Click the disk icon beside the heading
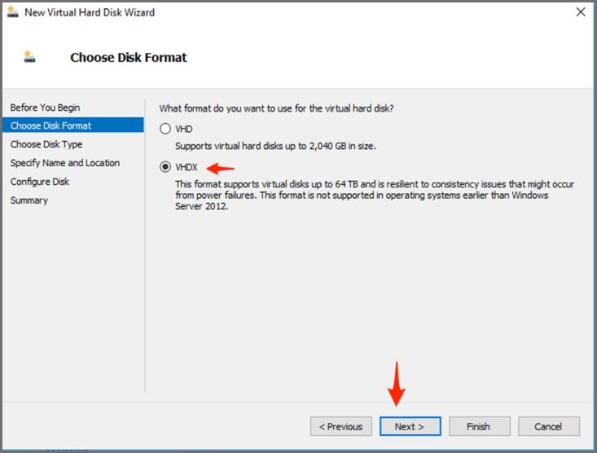This screenshot has width=597, height=453. 30,58
